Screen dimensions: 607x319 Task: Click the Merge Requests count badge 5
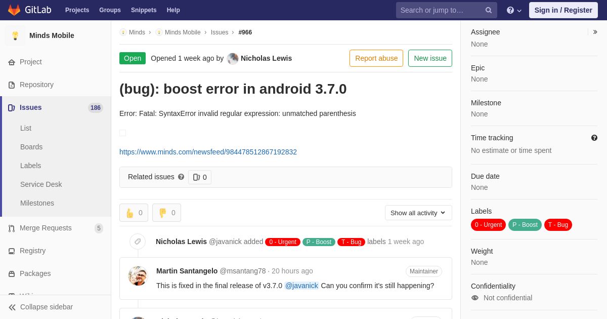click(x=99, y=228)
